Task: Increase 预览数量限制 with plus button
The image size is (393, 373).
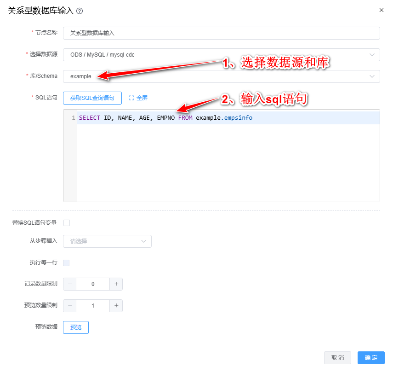Action: (x=116, y=306)
